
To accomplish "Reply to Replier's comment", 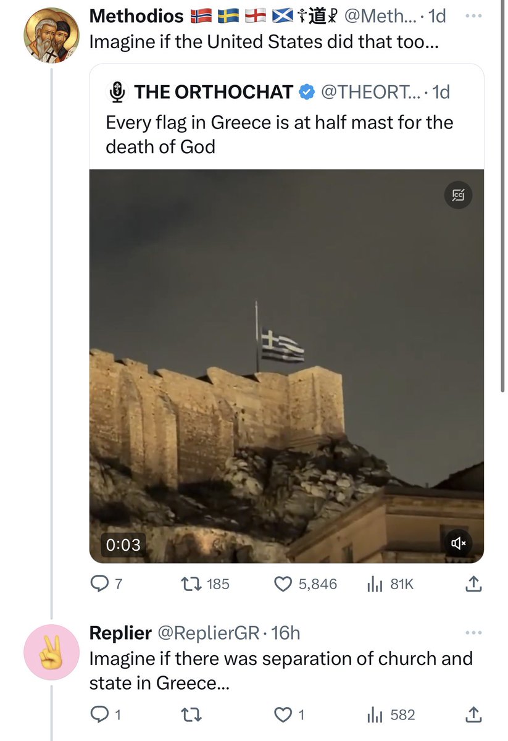I will (x=106, y=715).
